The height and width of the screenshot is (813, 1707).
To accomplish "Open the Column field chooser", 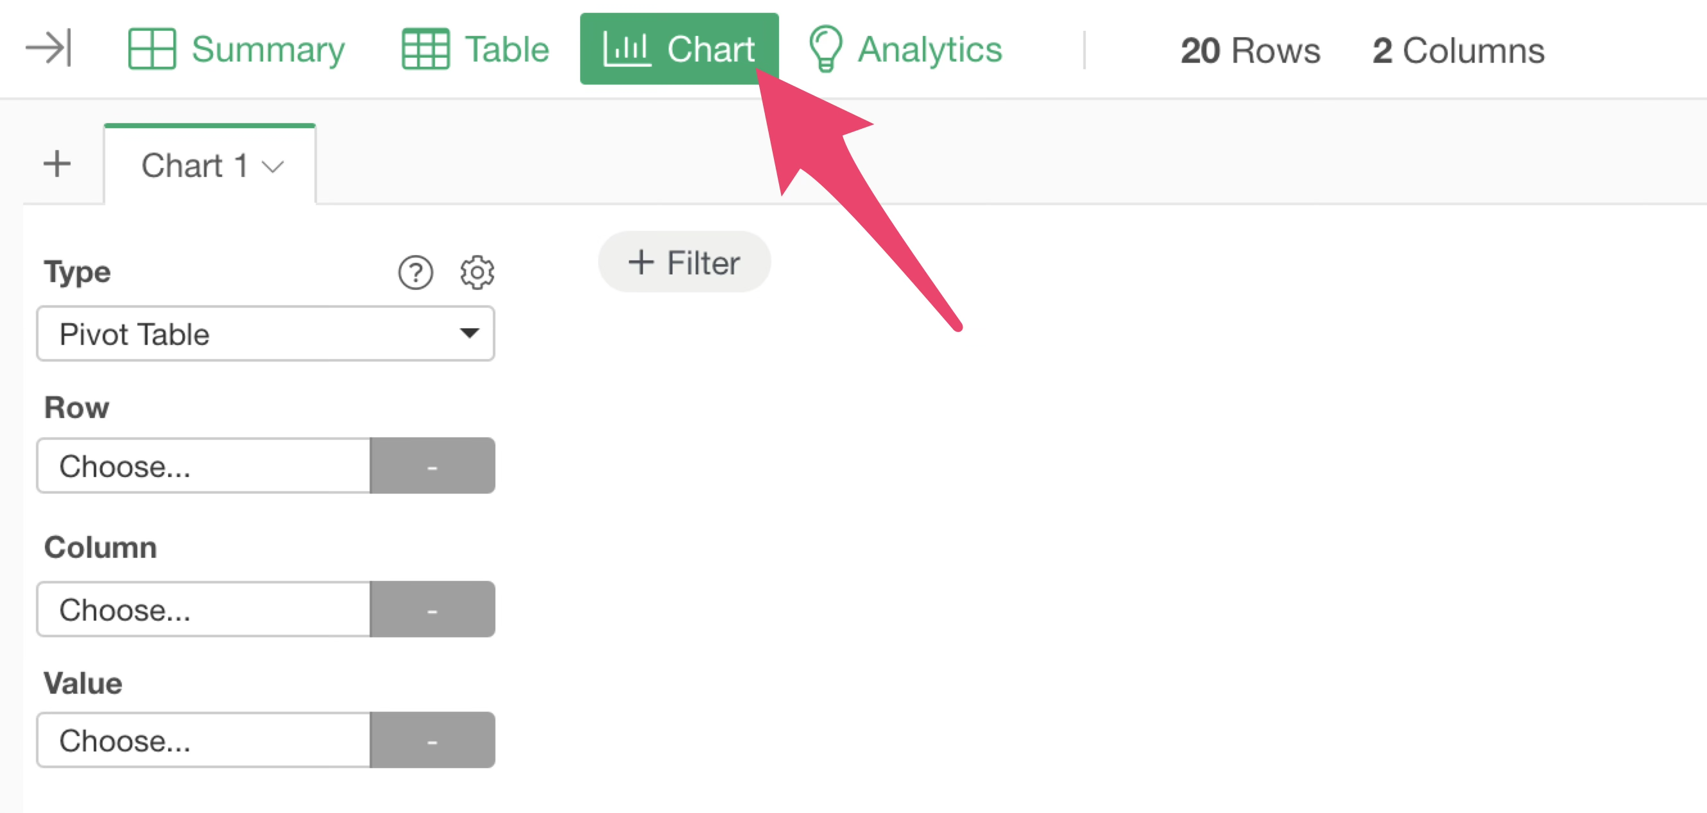I will click(203, 610).
